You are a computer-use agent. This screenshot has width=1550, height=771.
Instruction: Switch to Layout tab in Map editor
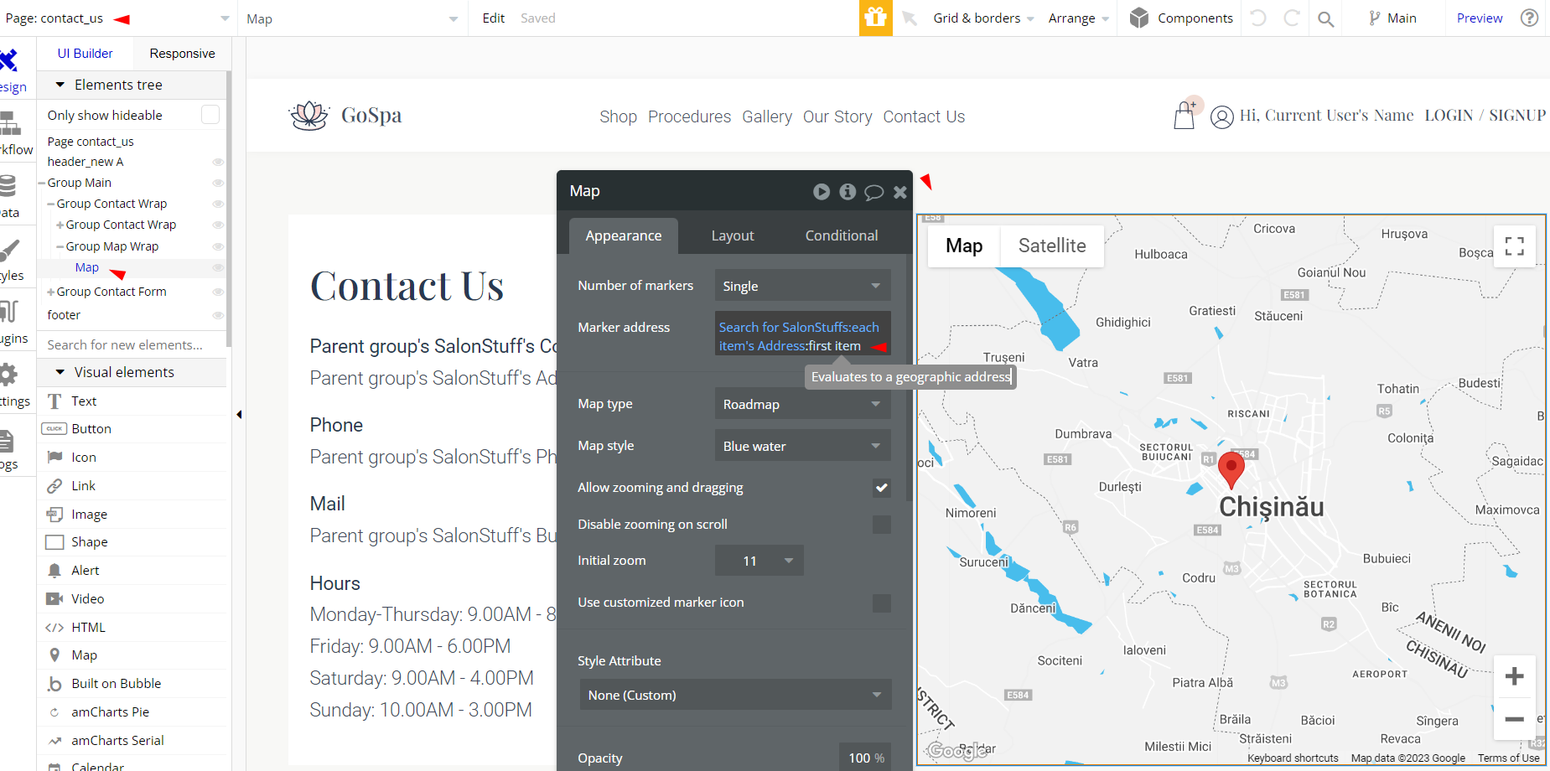(x=733, y=235)
